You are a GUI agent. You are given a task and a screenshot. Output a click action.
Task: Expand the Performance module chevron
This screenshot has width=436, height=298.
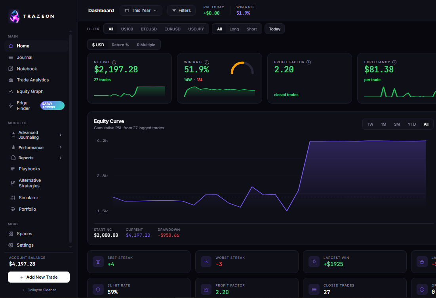click(61, 147)
